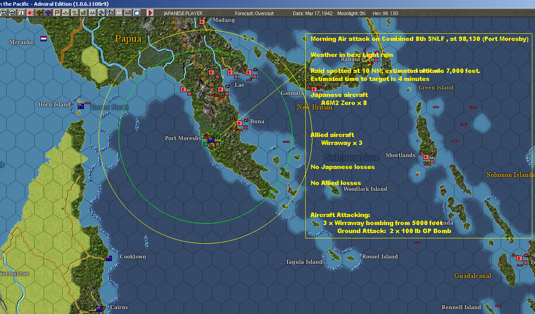Select the Australian flag at Cairns
This screenshot has height=314, width=535.
tap(100, 309)
